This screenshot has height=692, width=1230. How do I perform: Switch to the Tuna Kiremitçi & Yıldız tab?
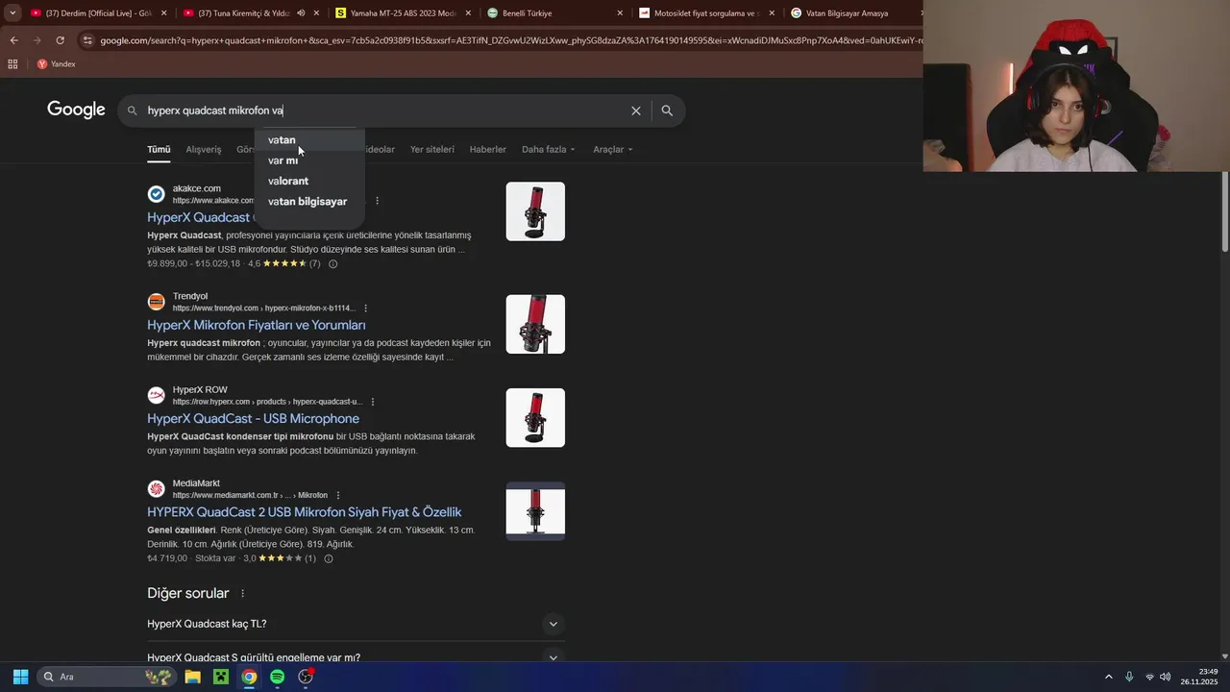point(243,13)
